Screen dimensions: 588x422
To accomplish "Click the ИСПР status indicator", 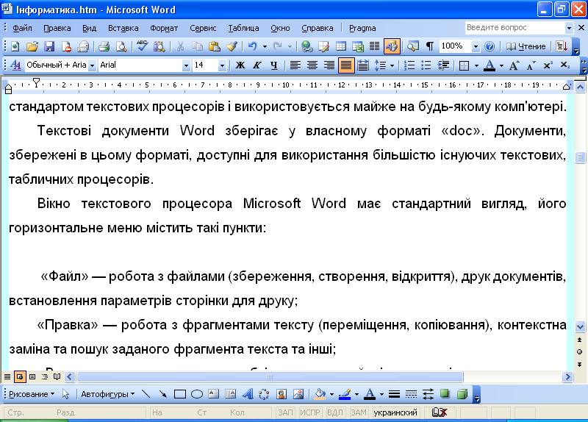I will point(309,412).
